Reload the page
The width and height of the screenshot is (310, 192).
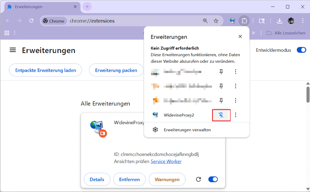(x=31, y=21)
